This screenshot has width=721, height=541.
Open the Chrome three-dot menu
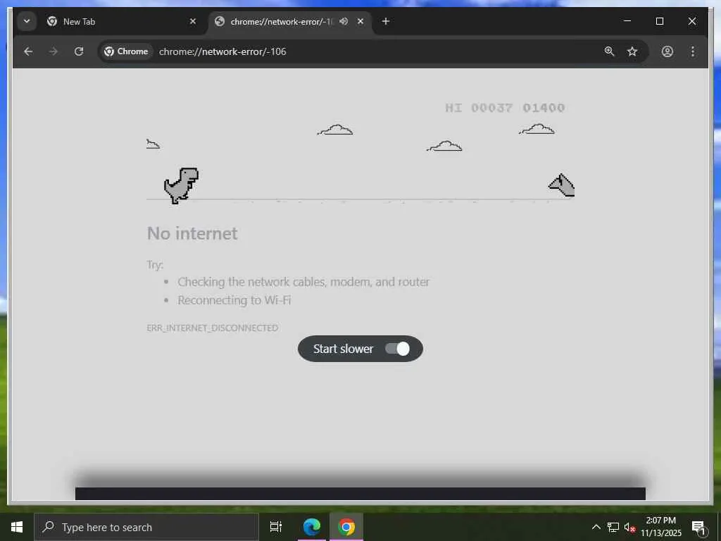coord(693,51)
